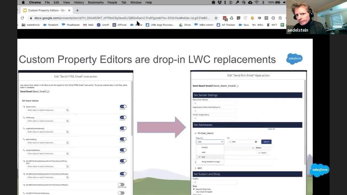347x195 pixels.
Task: Open the Drive bookmark
Action: [185, 25]
